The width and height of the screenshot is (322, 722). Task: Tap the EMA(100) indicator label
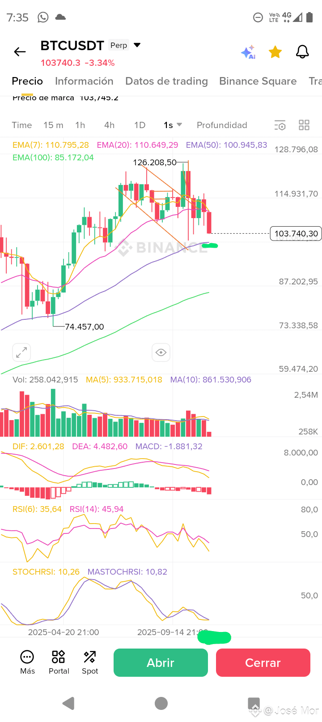point(53,158)
